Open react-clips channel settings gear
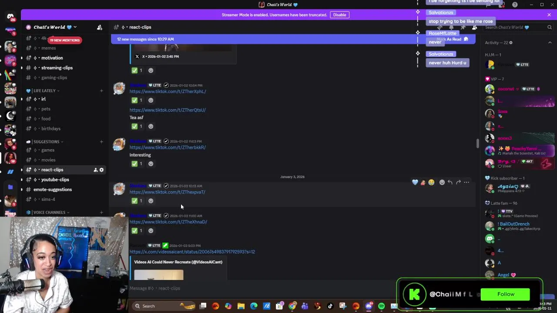This screenshot has width=557, height=313. pos(101,170)
